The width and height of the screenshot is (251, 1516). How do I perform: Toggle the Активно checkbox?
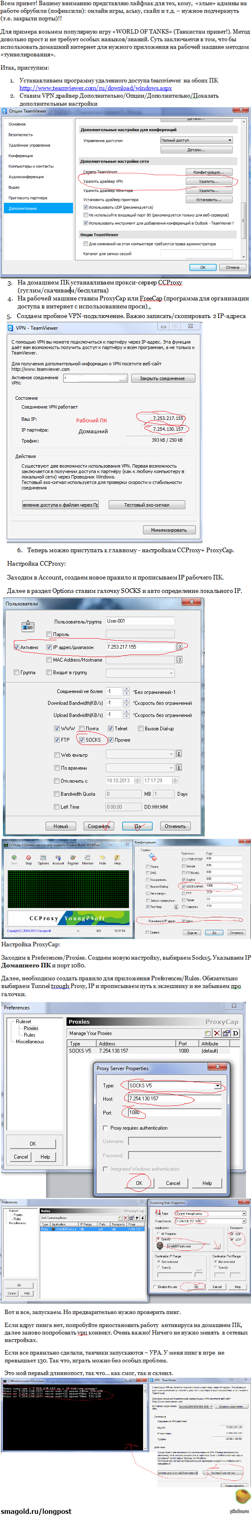tap(16, 647)
